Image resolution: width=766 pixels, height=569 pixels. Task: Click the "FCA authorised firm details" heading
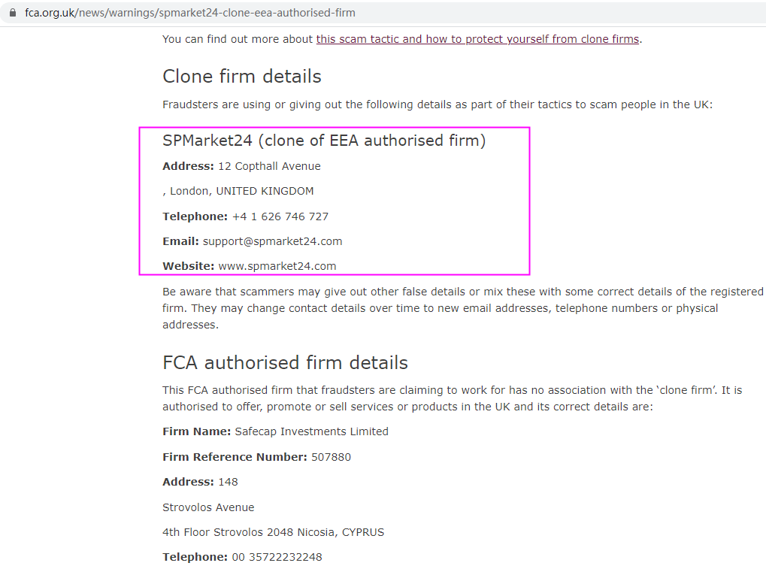coord(285,363)
